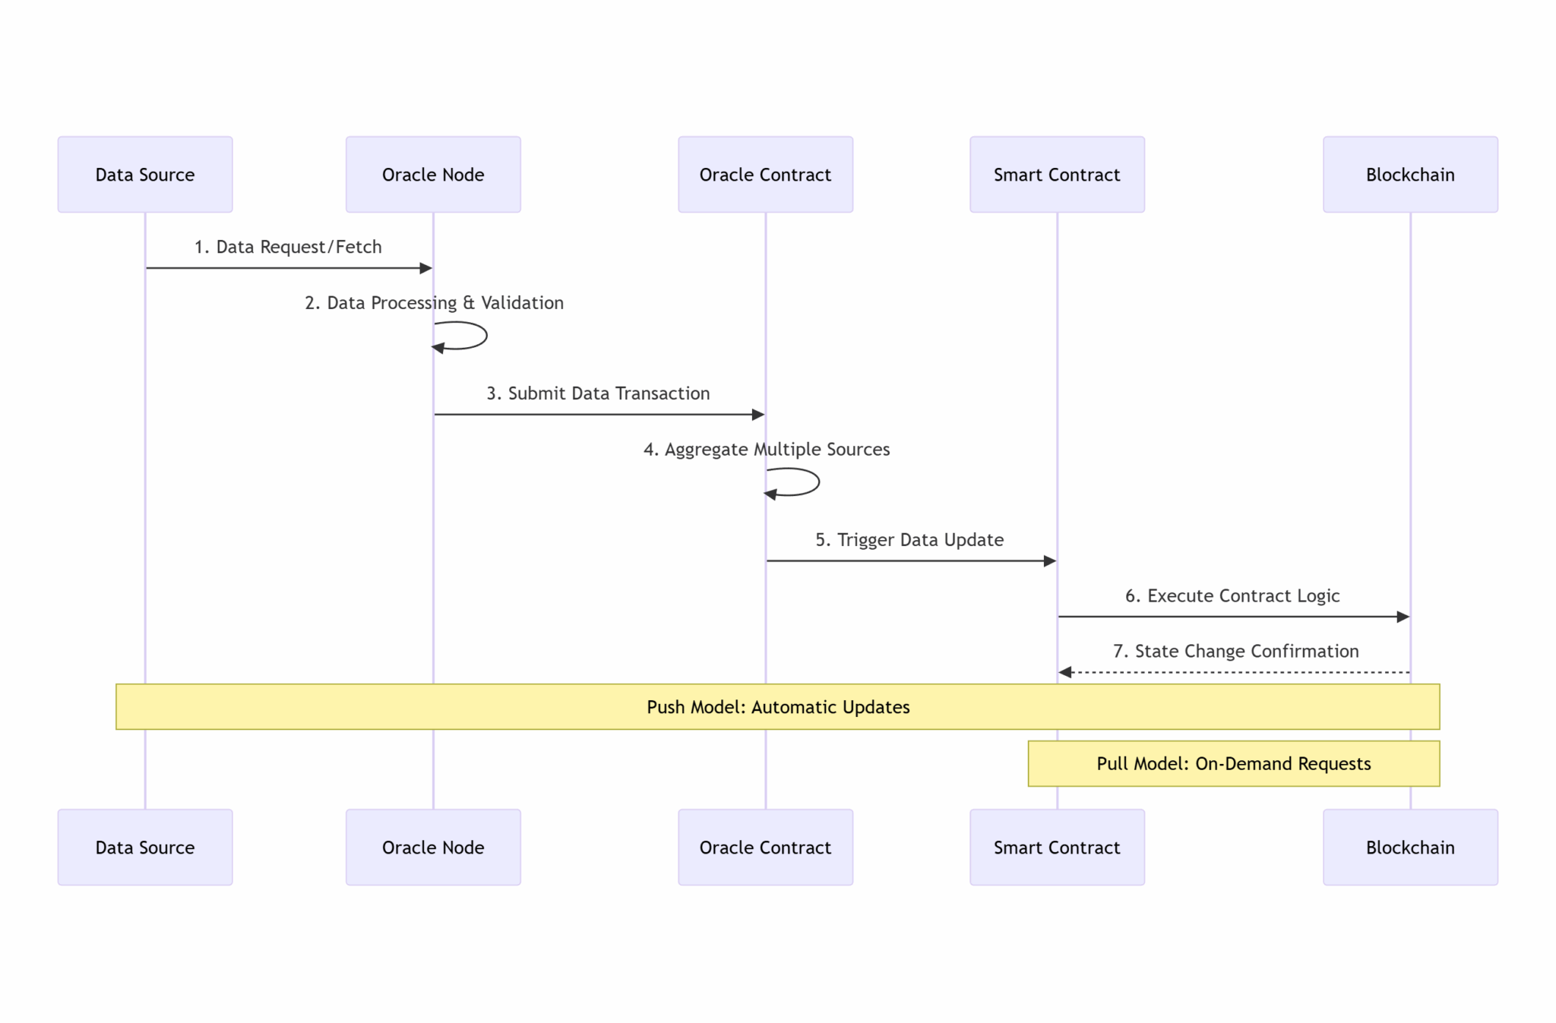Click the 'Data Request/Fetch' arrow label

(287, 247)
